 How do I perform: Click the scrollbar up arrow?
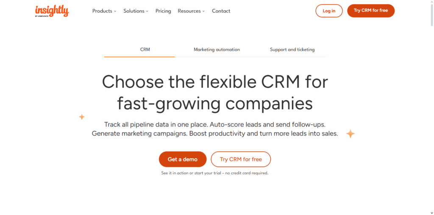tap(431, 3)
